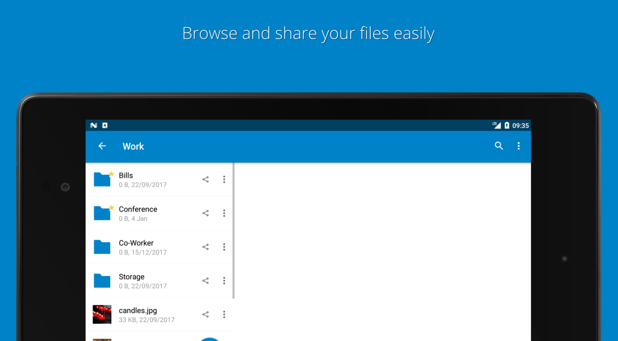Click the Storage folder icon
618x341 pixels.
[x=101, y=281]
